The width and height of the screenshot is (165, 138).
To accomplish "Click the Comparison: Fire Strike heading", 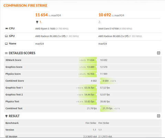I will (25, 5).
